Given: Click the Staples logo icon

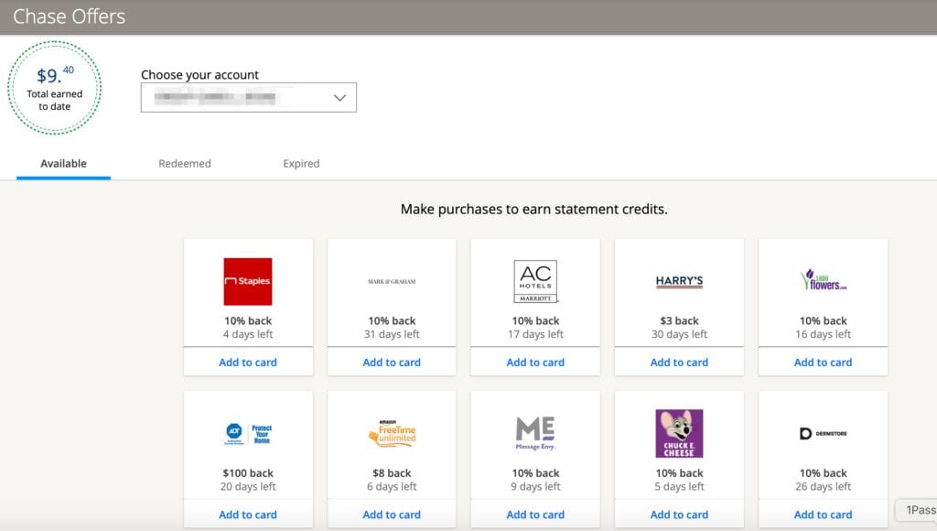Looking at the screenshot, I should (248, 281).
